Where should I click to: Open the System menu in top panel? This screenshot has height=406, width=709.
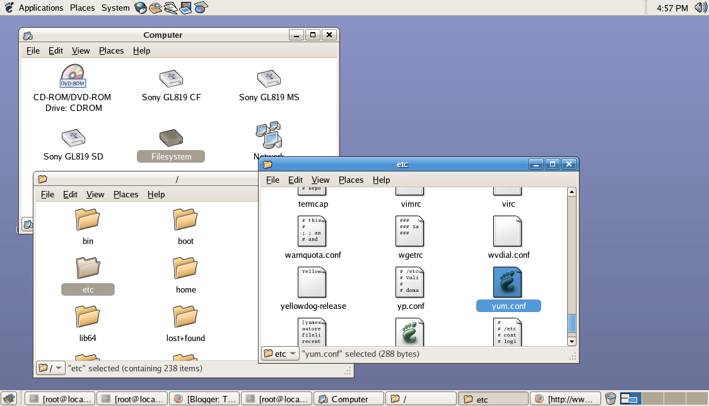115,8
